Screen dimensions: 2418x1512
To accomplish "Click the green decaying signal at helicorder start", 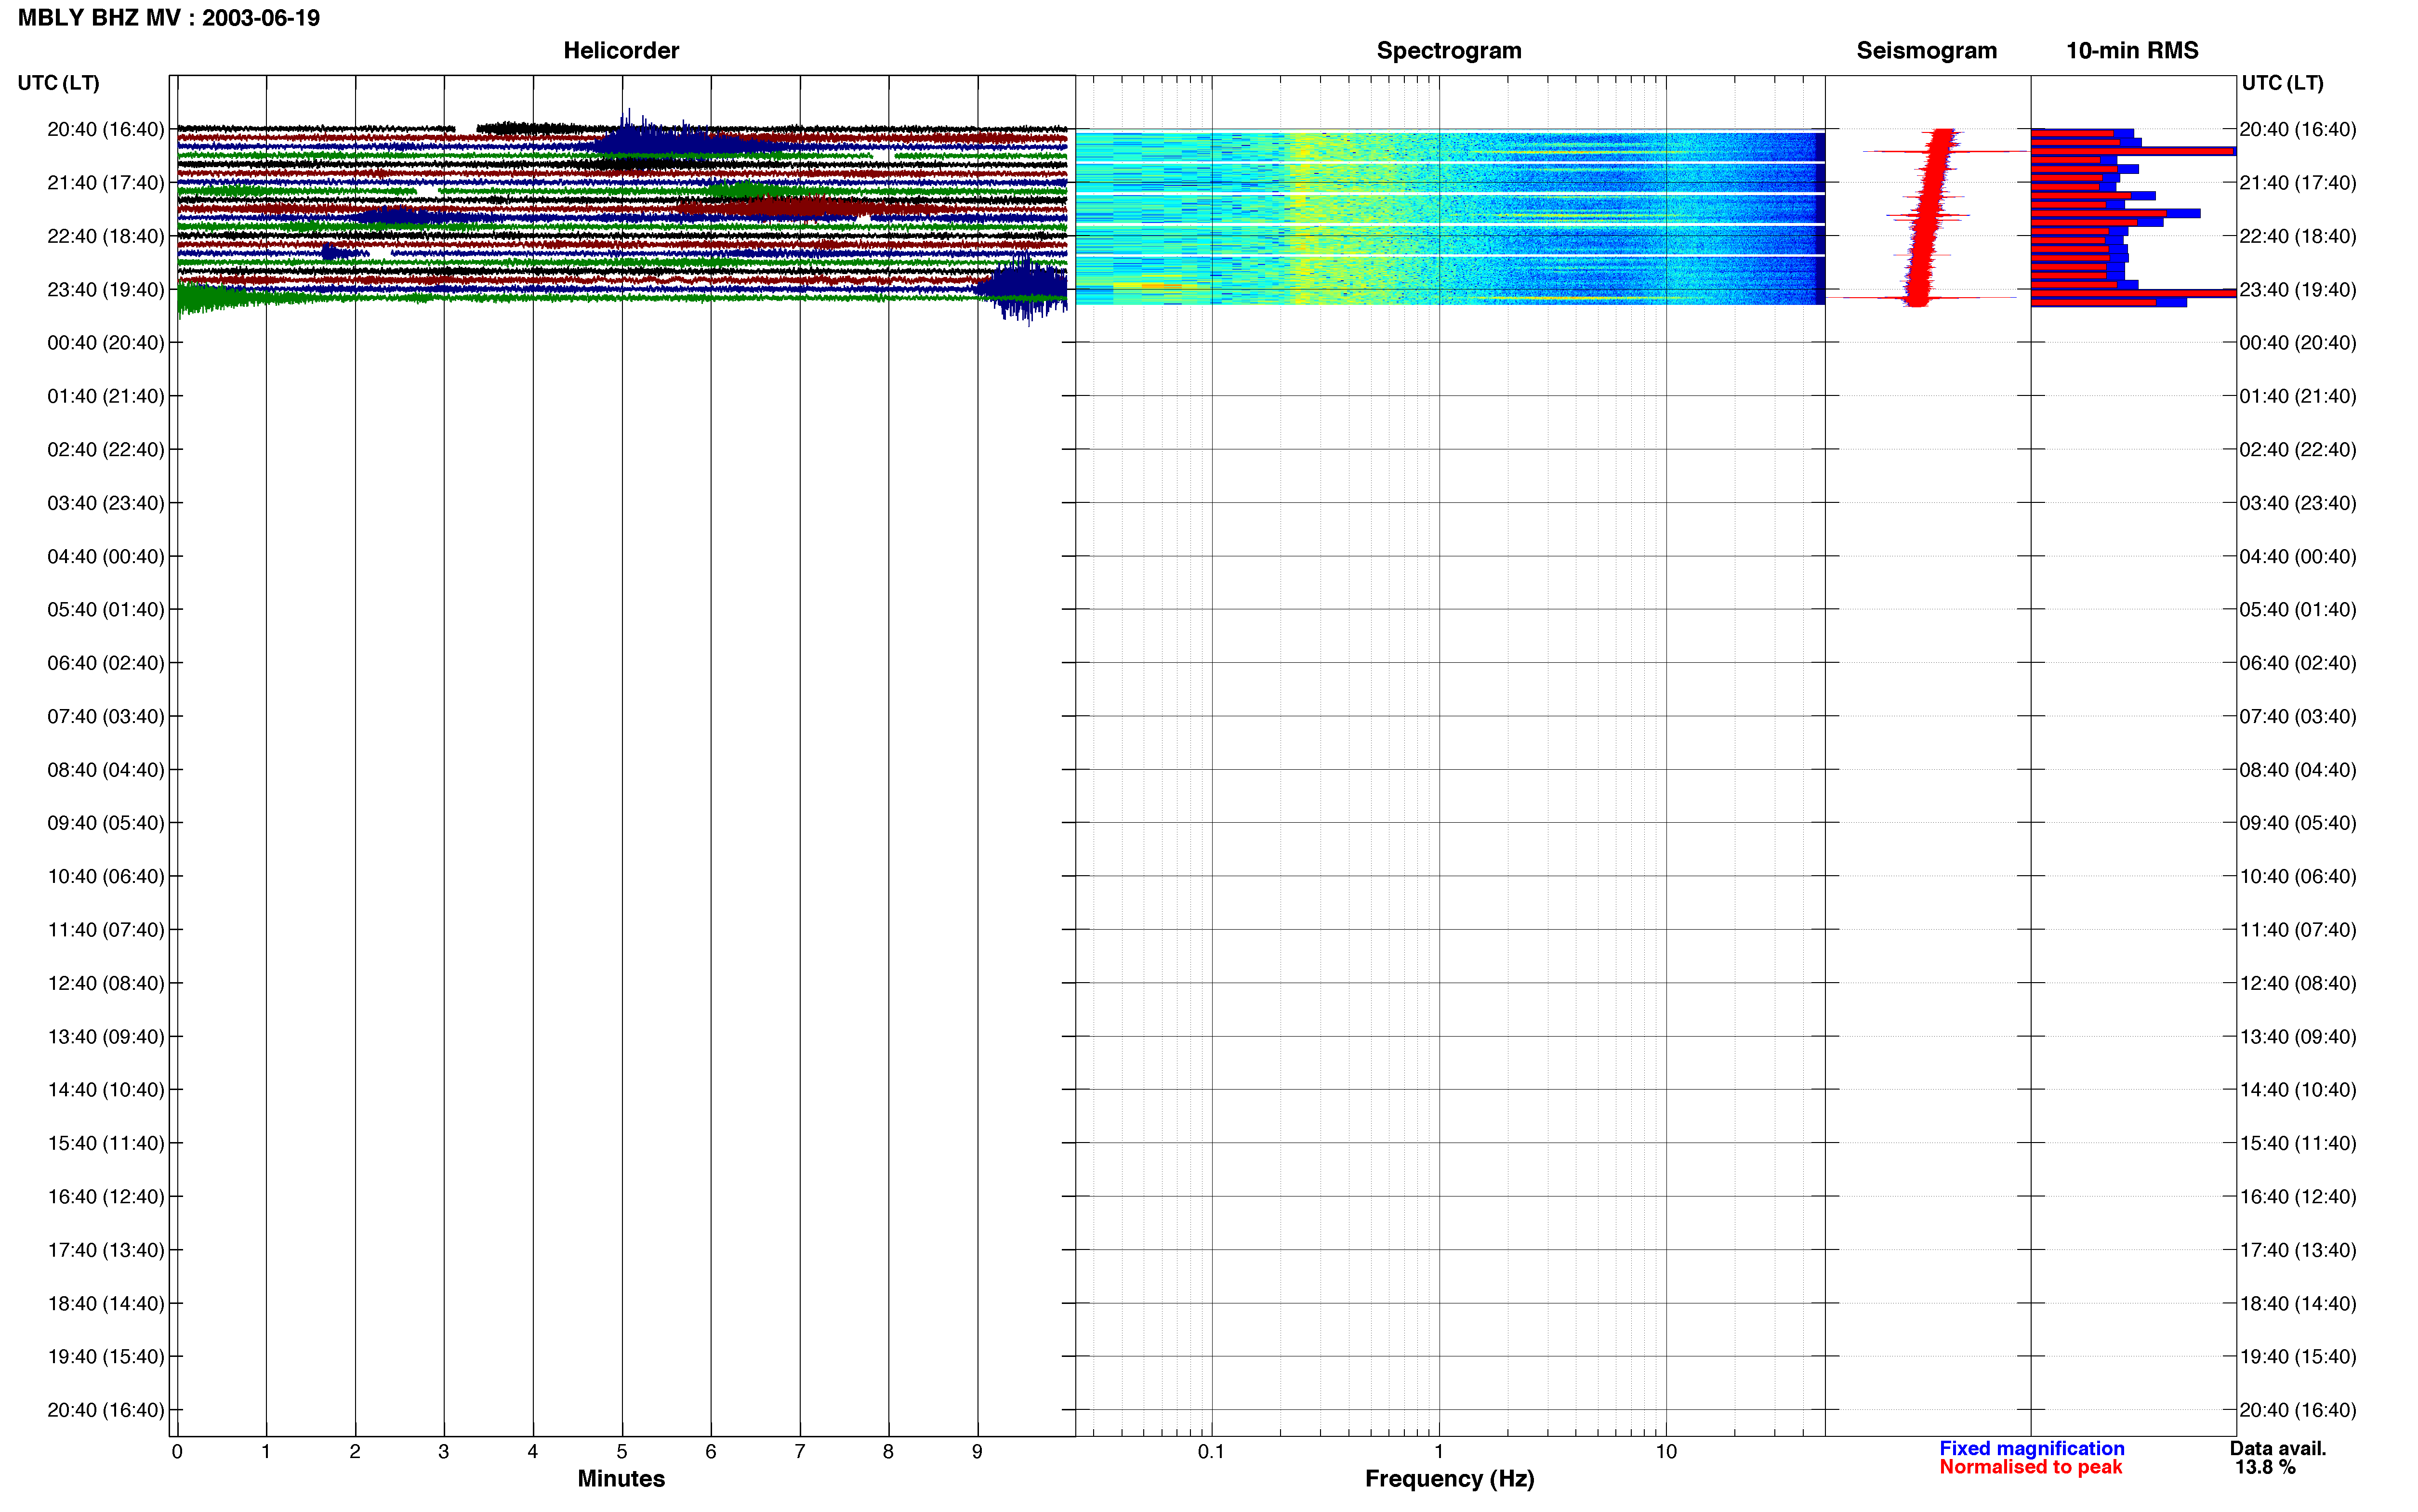I will point(215,298).
